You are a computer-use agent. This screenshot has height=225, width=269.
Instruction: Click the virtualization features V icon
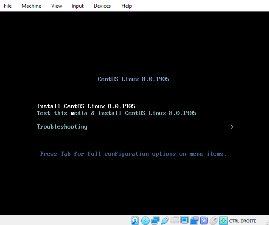tap(204, 220)
